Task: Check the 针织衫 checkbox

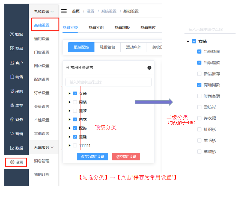Action: (199, 130)
